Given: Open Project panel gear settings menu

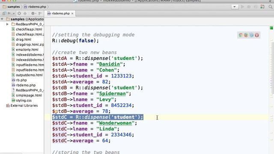Looking at the screenshot, I should pyautogui.click(x=33, y=13).
